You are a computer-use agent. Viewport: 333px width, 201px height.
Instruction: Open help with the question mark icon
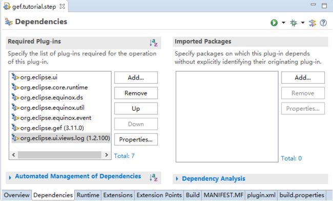[x=323, y=23]
